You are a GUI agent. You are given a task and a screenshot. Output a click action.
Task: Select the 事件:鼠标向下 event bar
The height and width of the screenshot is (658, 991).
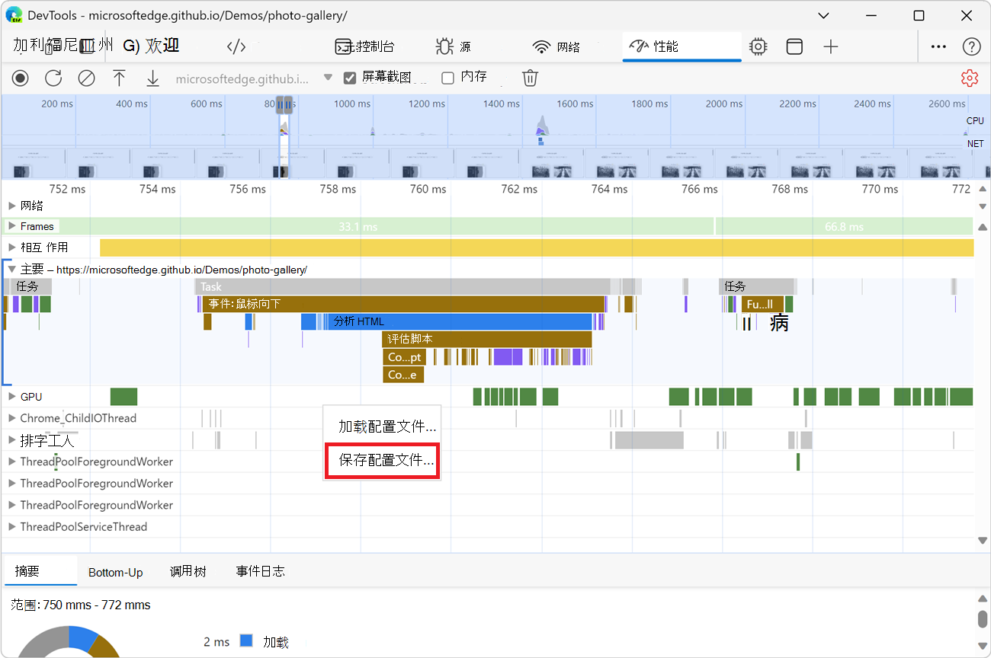point(402,304)
